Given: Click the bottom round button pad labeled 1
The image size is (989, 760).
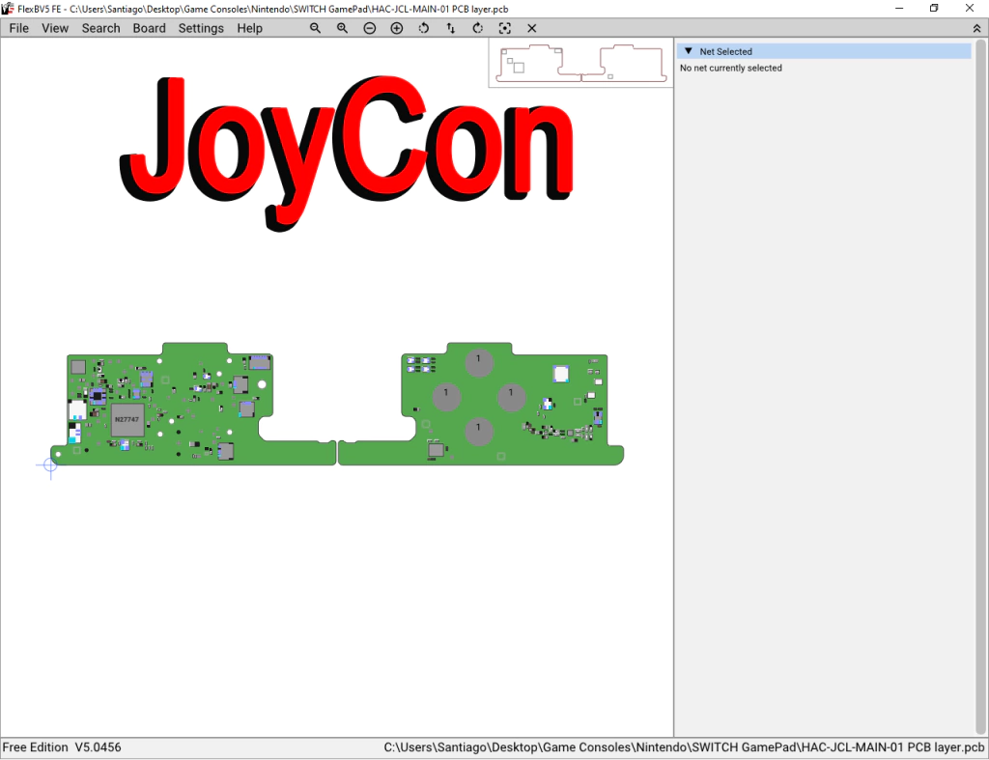Looking at the screenshot, I should [479, 432].
